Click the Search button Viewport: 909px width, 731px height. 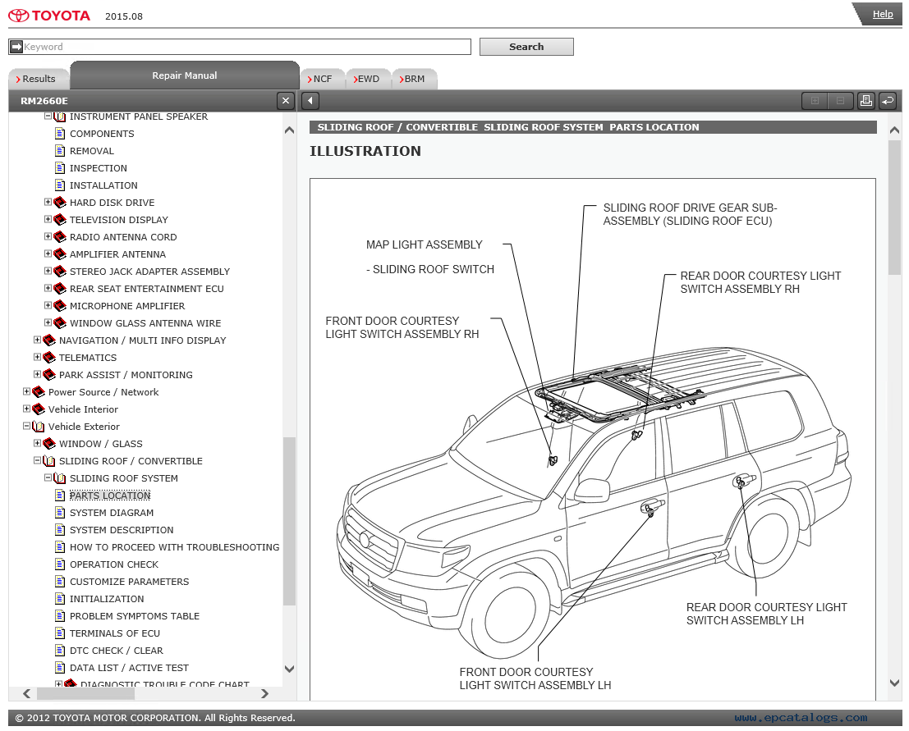coord(526,47)
